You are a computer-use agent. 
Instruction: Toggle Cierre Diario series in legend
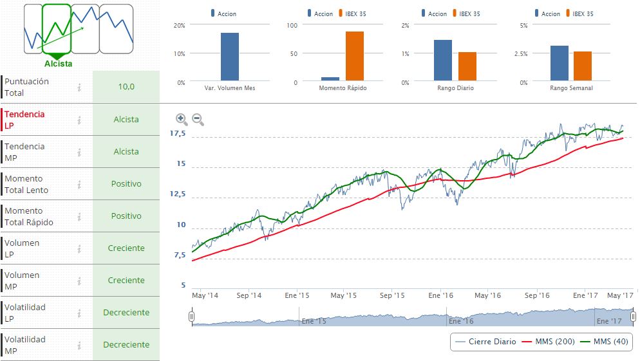pyautogui.click(x=485, y=342)
